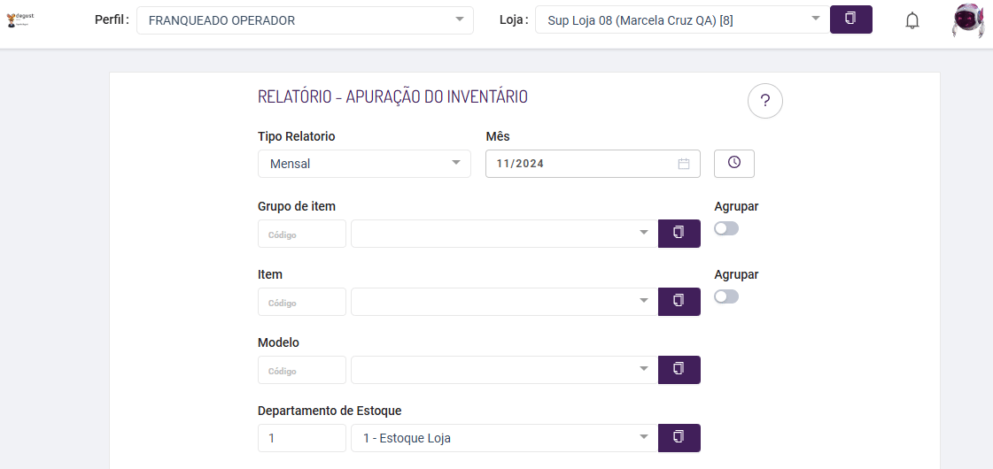The width and height of the screenshot is (993, 469).
Task: Click the purple copy icon for Item row
Action: [679, 302]
